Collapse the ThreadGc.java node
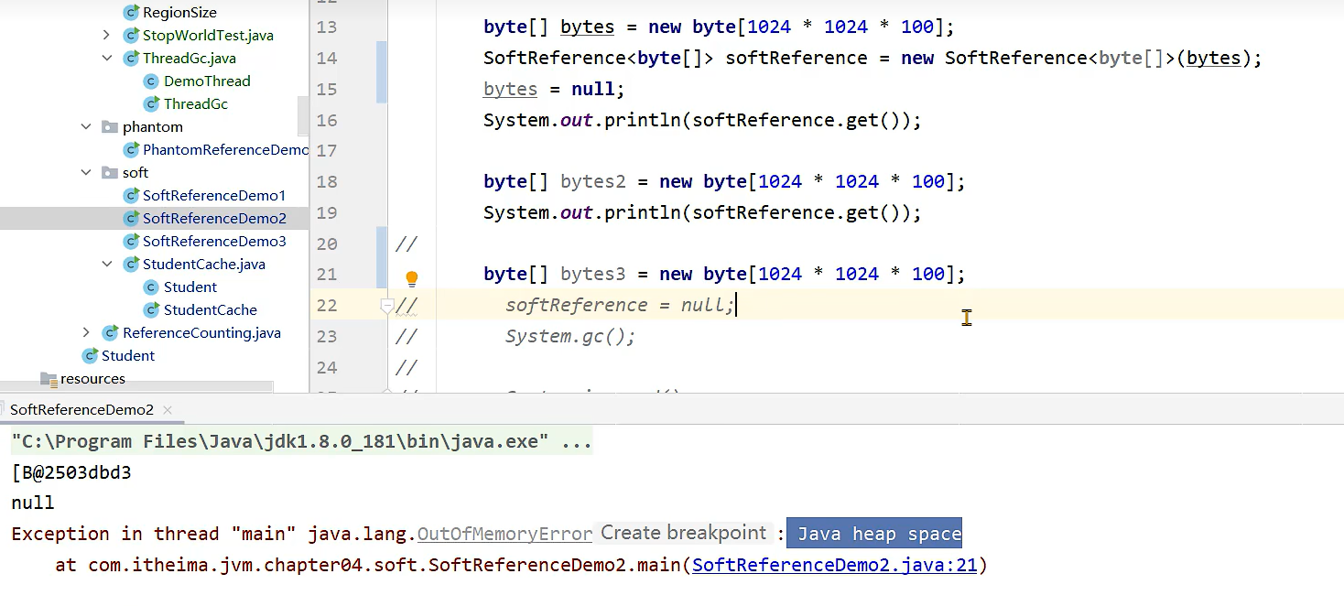Viewport: 1344px width, 606px height. pyautogui.click(x=106, y=59)
